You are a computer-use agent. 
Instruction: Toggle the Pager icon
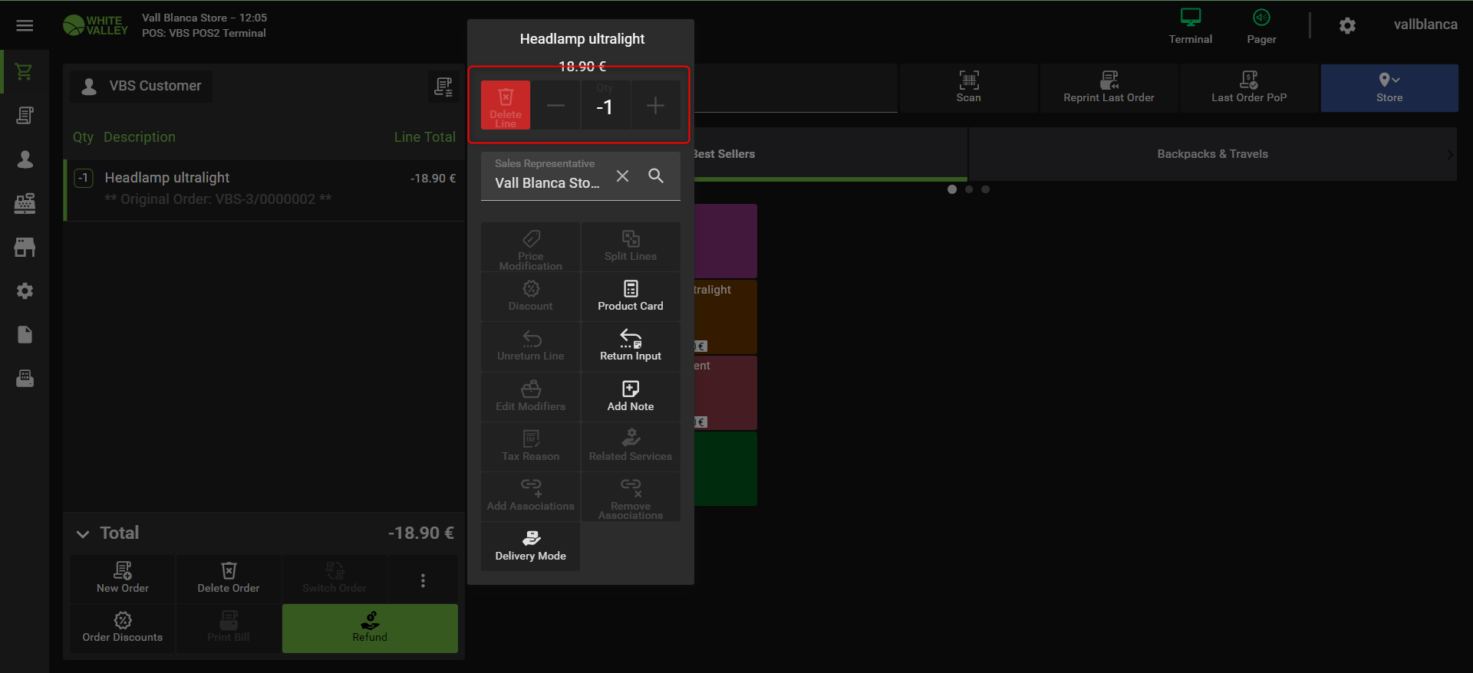point(1261,26)
